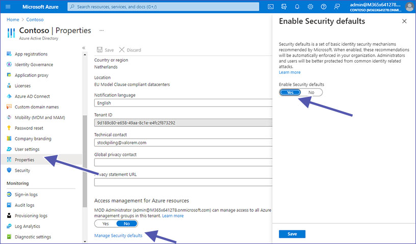The image size is (416, 244).
Task: Click the Company branding icon
Action: click(9, 139)
